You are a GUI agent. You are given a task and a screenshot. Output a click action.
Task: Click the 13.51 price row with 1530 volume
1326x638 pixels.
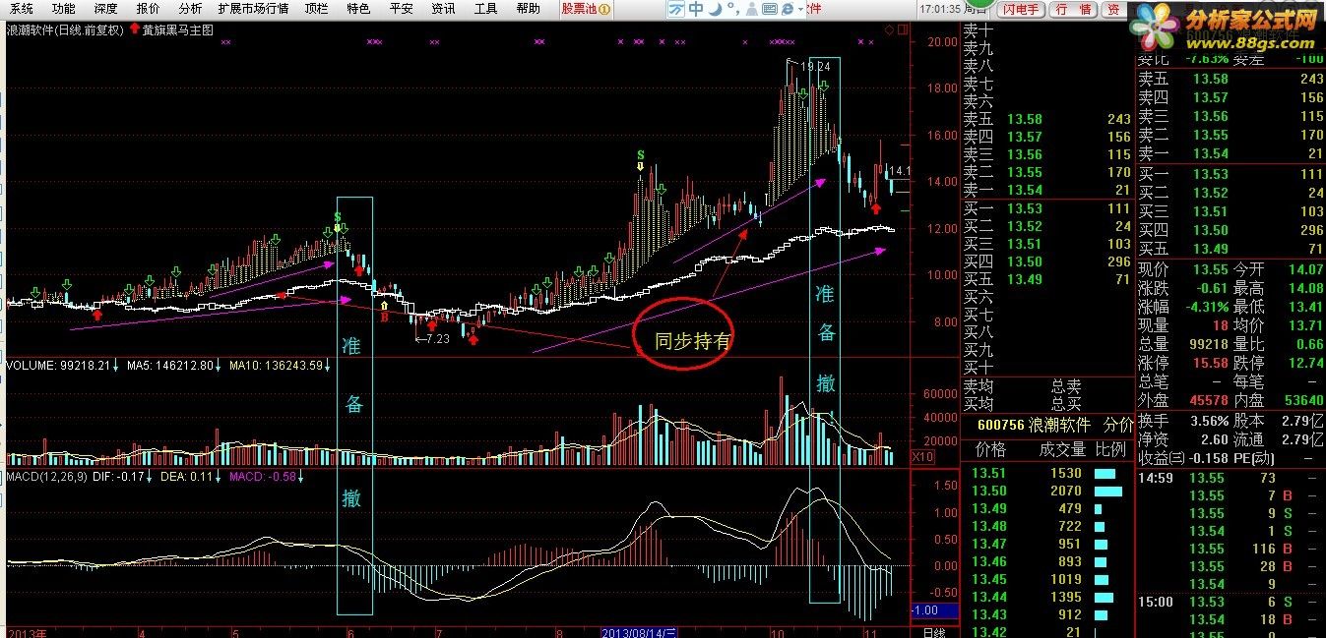[1047, 473]
